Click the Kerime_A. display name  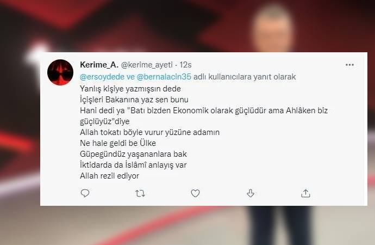coord(99,65)
